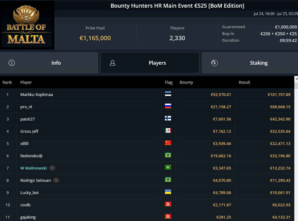This screenshot has width=298, height=221.
Task: Click the Mexico flag in Gross Jeff's row
Action: pos(168,130)
